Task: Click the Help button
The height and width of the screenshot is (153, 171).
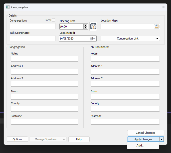Action: pos(79,139)
